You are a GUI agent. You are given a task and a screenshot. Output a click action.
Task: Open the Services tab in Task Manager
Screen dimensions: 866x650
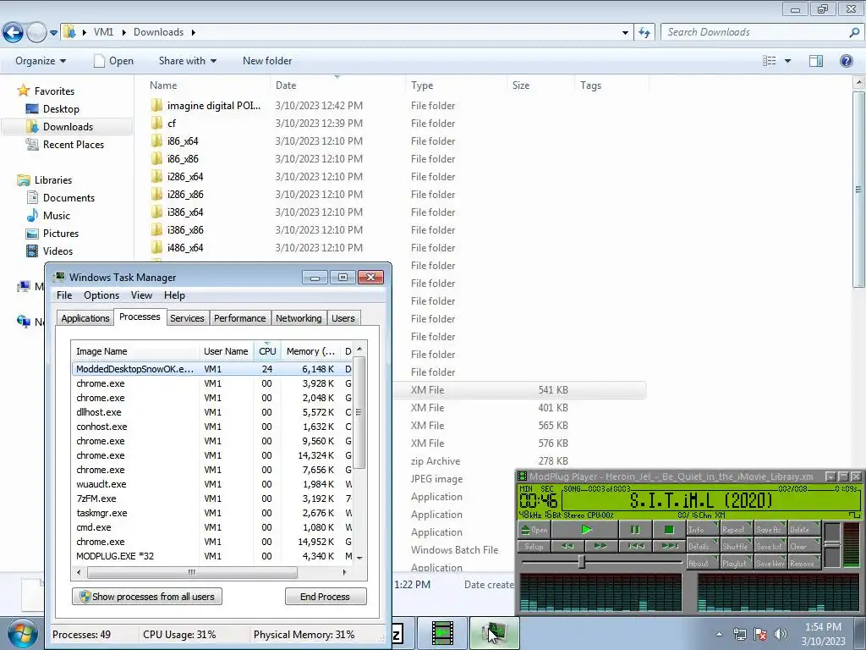click(x=187, y=318)
